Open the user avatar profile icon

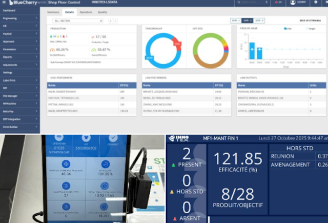click(x=293, y=2)
